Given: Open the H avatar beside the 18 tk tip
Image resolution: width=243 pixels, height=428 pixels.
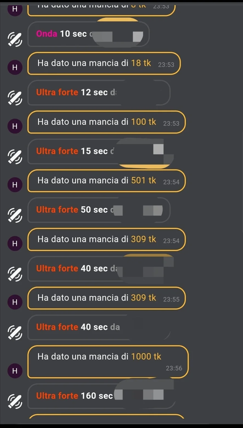Looking at the screenshot, I should coord(15,67).
